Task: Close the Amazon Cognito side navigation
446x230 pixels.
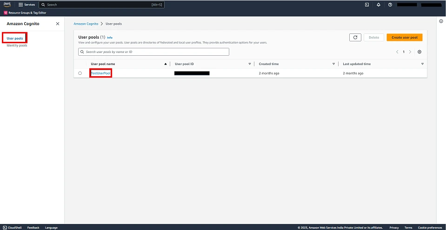Action: point(58,24)
